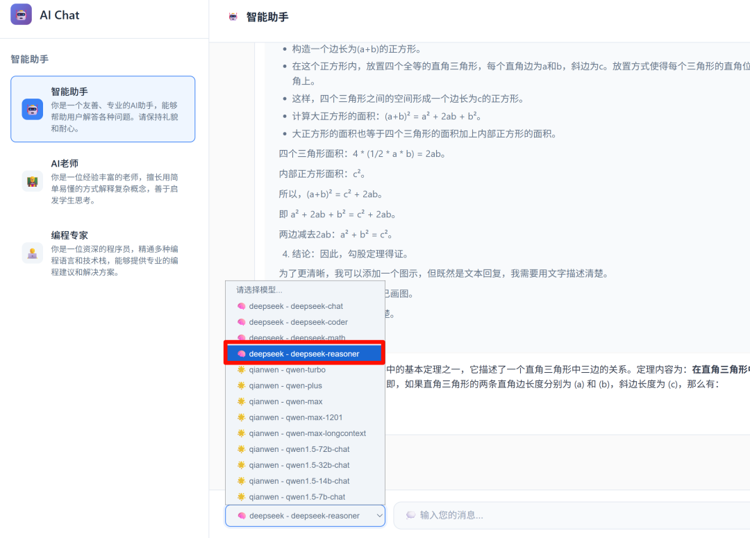Click the chat bubble icon in the message input
This screenshot has height=538, width=750.
[410, 515]
